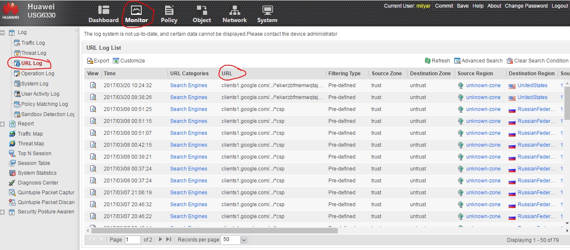Collapse the Log tree node
The height and width of the screenshot is (250, 570).
point(3,32)
